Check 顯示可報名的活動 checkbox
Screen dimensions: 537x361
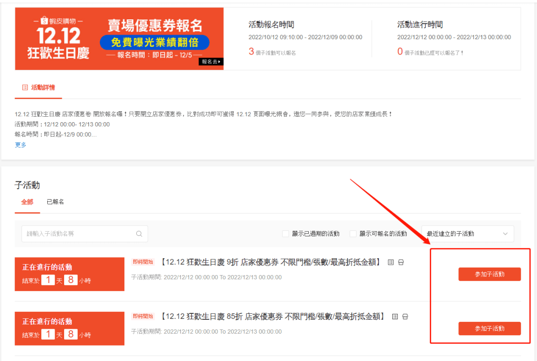[x=353, y=234]
